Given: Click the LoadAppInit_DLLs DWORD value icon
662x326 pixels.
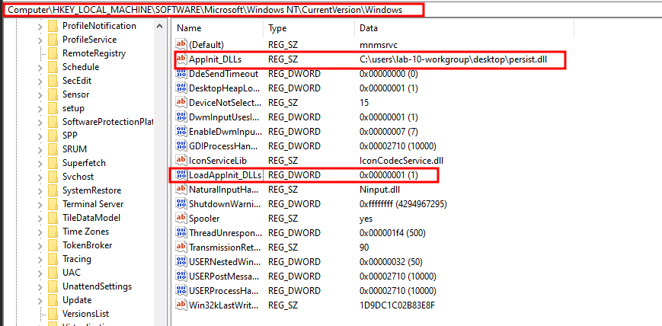Looking at the screenshot, I should [x=181, y=175].
